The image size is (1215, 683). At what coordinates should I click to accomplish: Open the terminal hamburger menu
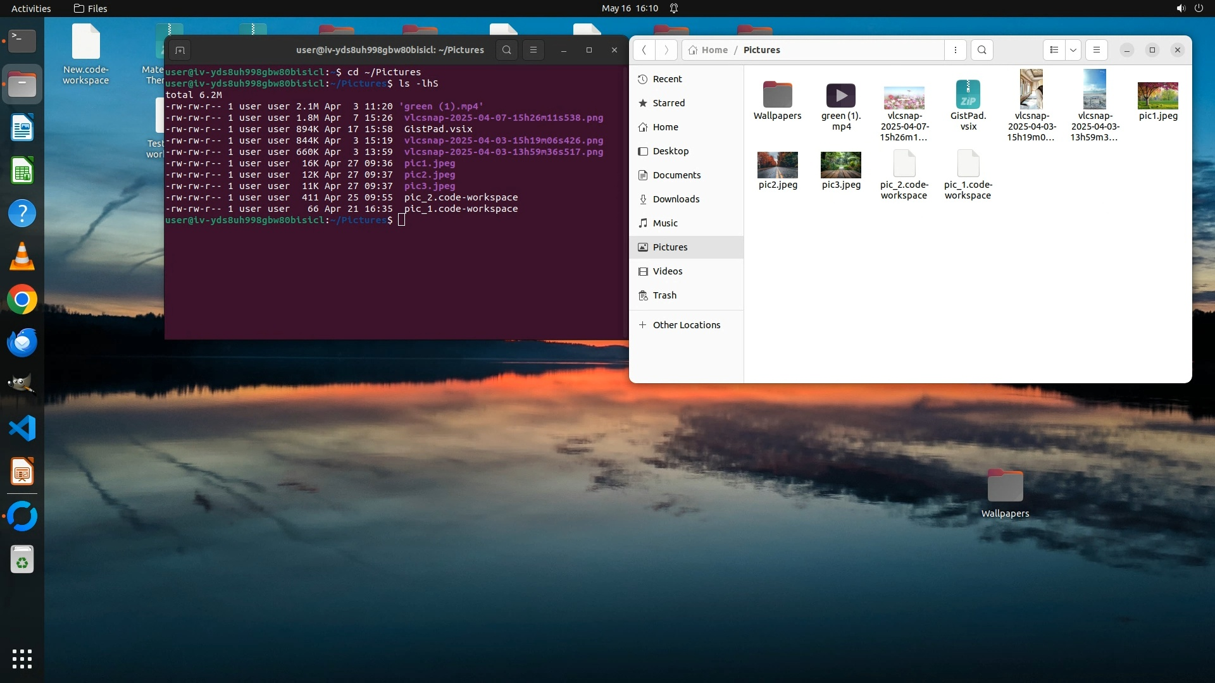533,50
